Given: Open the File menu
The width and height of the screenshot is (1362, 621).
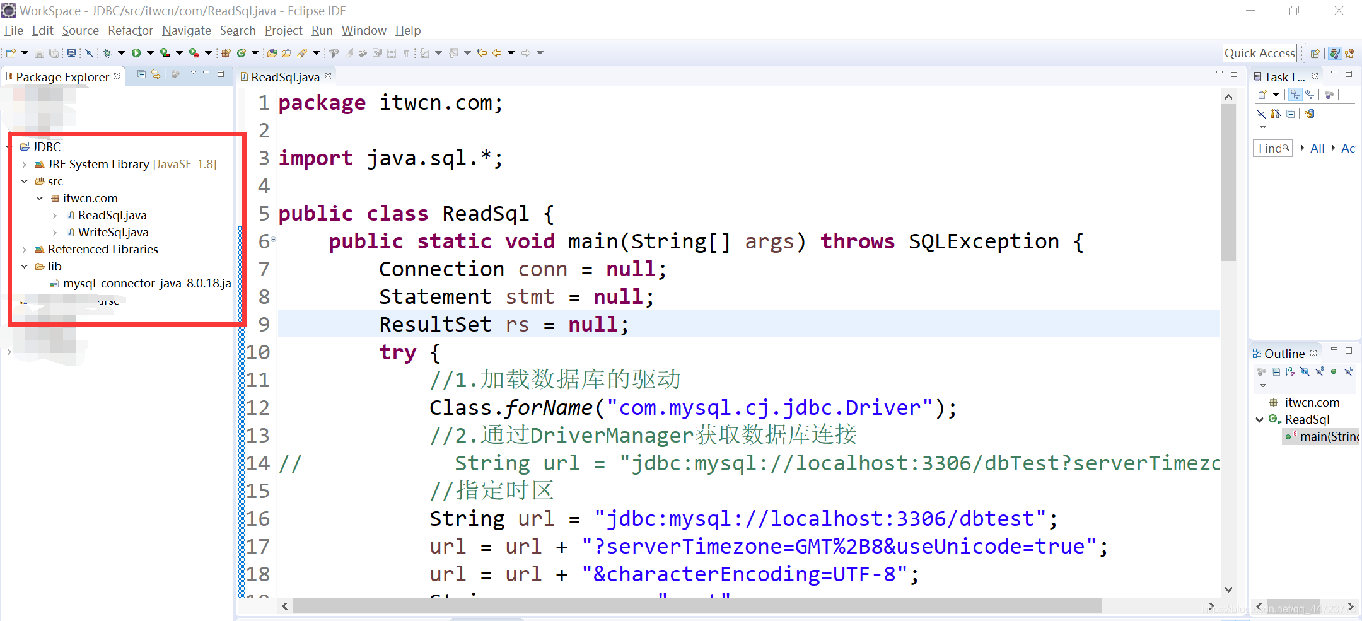Looking at the screenshot, I should tap(13, 30).
